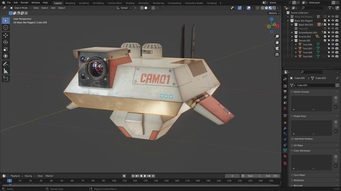The height and width of the screenshot is (191, 341).
Task: Click the zoom view magnifier icon
Action: (277, 37)
